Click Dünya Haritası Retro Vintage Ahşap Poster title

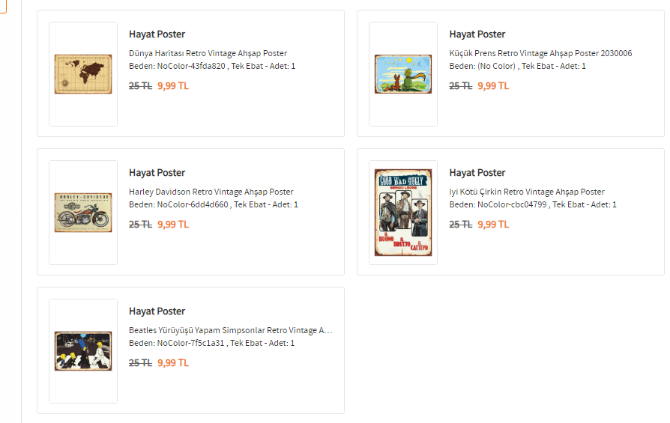[x=208, y=53]
